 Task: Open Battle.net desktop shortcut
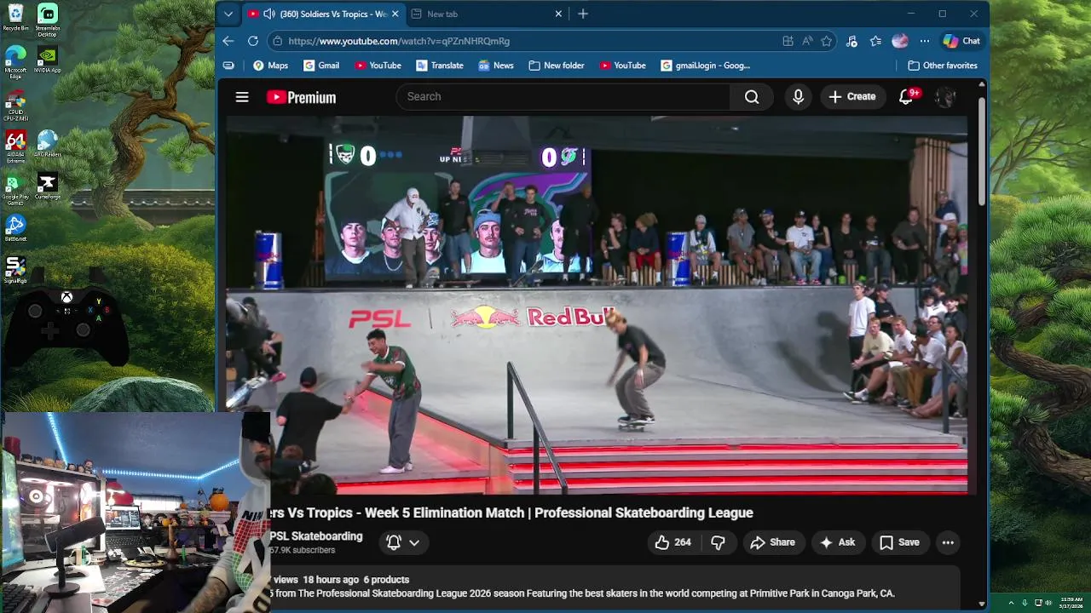(x=15, y=228)
